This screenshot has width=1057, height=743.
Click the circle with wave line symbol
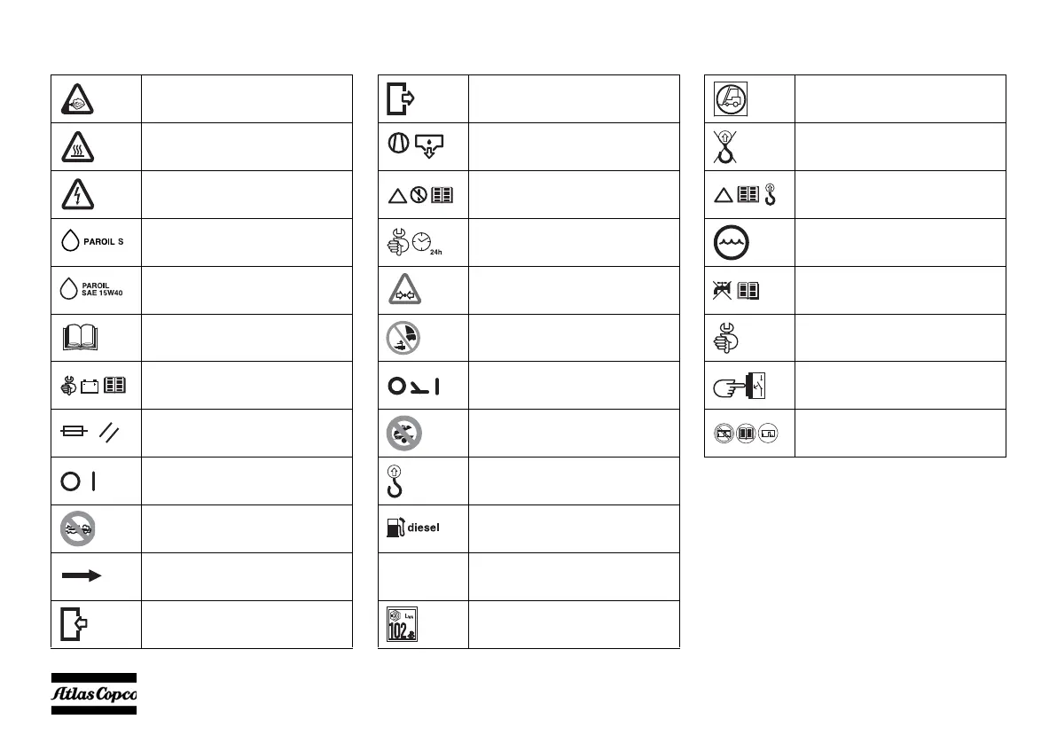(732, 243)
